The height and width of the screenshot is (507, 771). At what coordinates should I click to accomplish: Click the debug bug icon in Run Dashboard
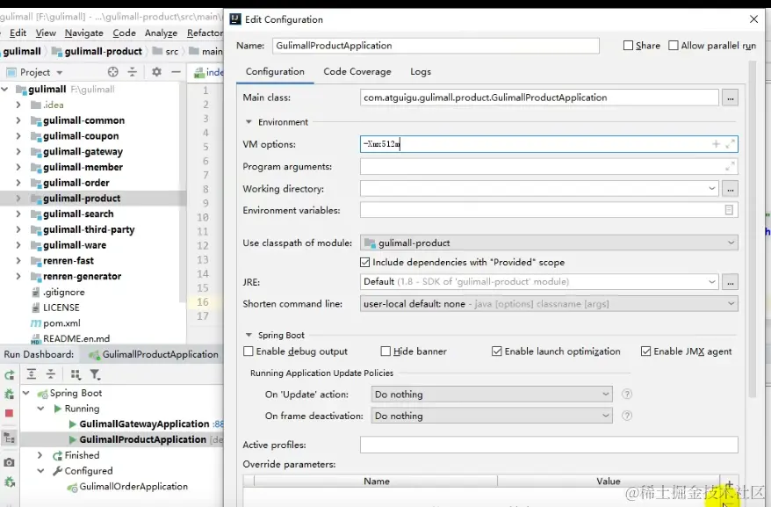(x=10, y=394)
